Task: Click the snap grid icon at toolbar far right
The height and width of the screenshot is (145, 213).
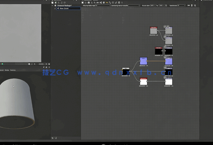Action: 195,5
